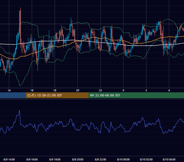Image resolution: width=184 pixels, height=162 pixels.
Task: Click the 8/9 20:00 date label
Action: pyautogui.click(x=78, y=159)
